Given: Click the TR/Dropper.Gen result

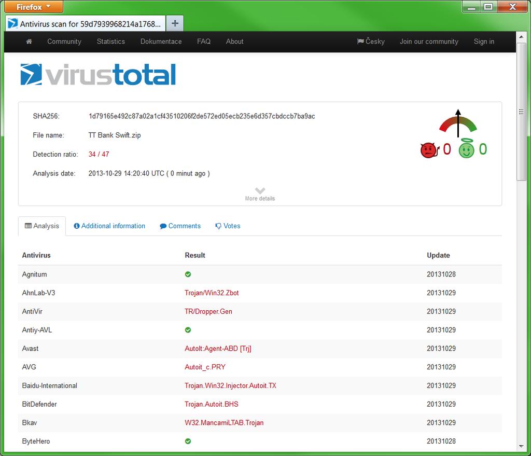Looking at the screenshot, I should pyautogui.click(x=208, y=311).
